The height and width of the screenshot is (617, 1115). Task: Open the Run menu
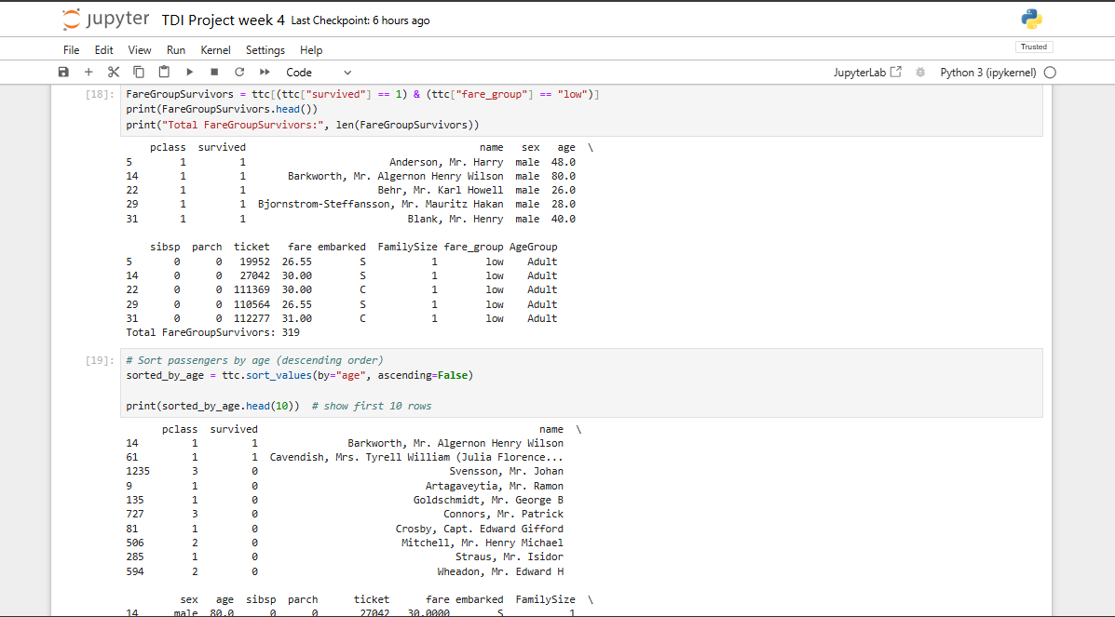point(176,49)
